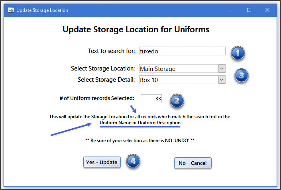Maximize the Update Storage Location window
281x190 pixels.
(249, 10)
